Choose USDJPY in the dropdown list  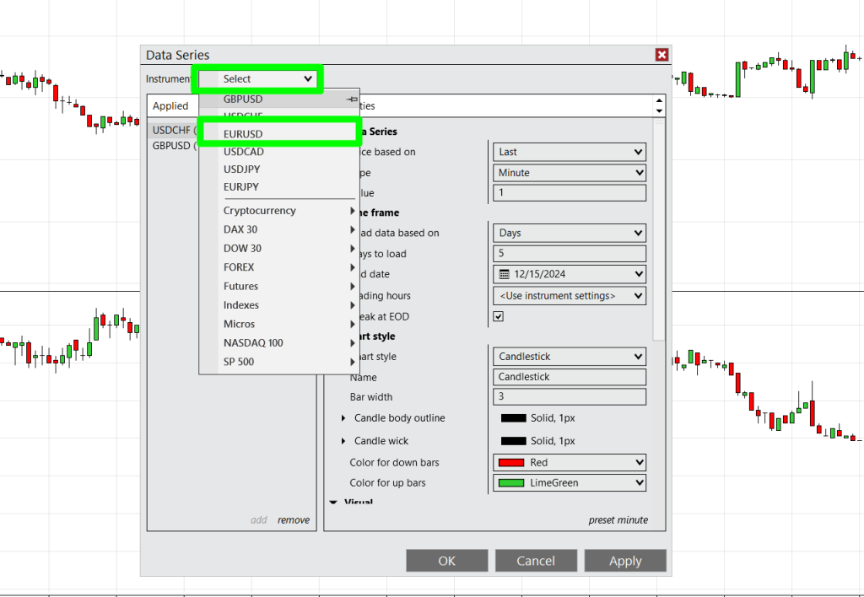[241, 169]
